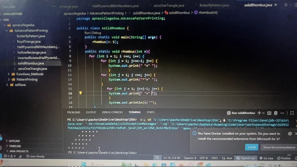Expand the OUTLINE section
The height and width of the screenshot is (167, 297).
(x=14, y=141)
